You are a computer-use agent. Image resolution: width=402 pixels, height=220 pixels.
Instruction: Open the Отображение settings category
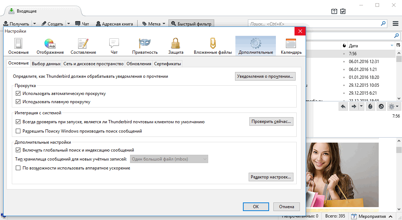[x=50, y=46]
